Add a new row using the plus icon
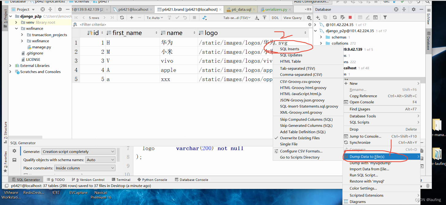Image resolution: width=446 pixels, height=205 pixels. (x=131, y=18)
